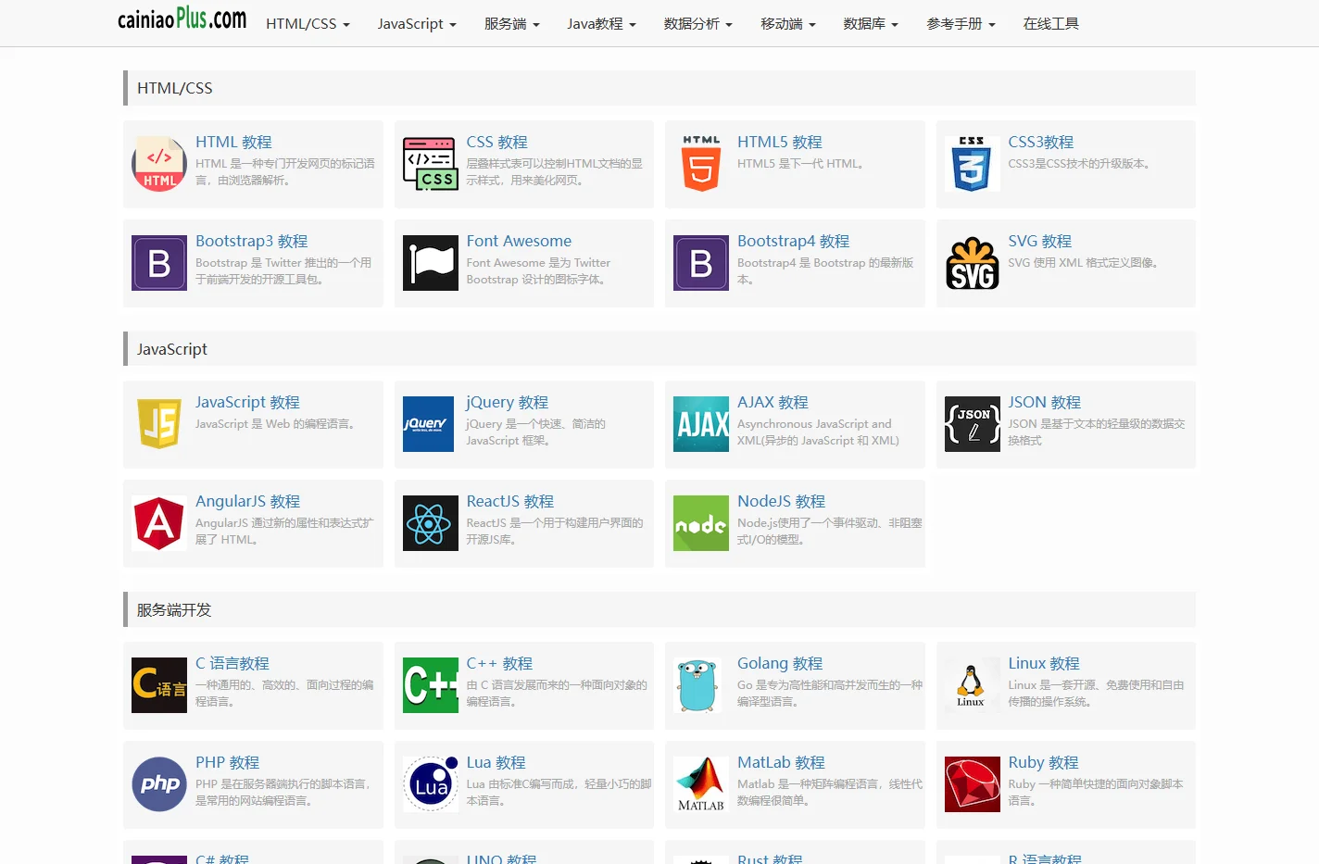Screen dimensions: 1319x864
Task: Open the Bootstrap4 教程 link
Action: 793,241
